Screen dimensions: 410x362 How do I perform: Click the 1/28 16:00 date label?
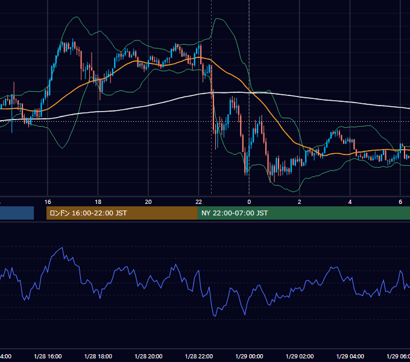[48, 356]
